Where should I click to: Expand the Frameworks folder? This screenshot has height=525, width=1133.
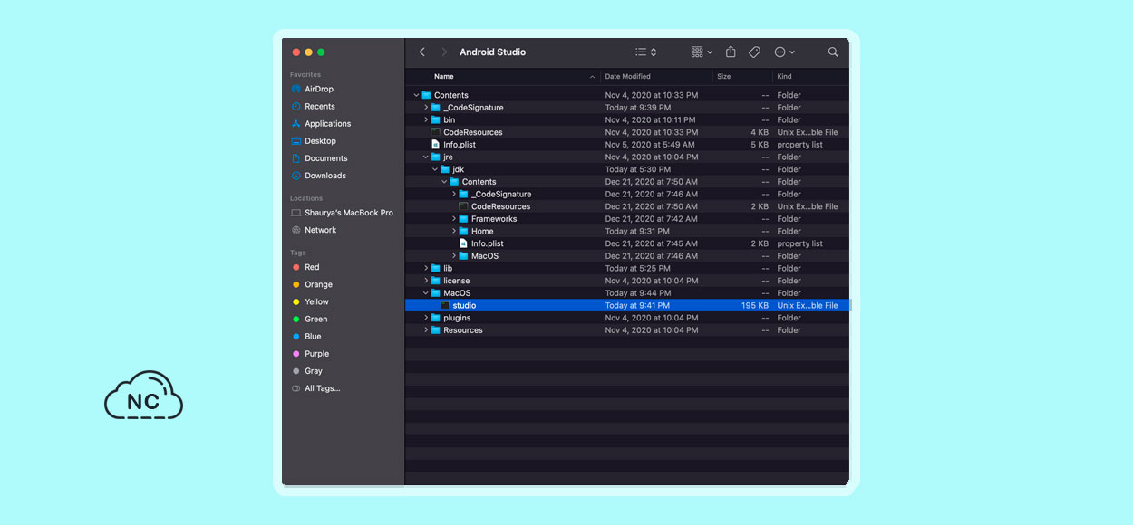tap(454, 219)
